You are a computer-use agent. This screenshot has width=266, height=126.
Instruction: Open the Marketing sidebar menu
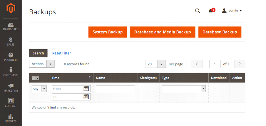tap(11, 88)
